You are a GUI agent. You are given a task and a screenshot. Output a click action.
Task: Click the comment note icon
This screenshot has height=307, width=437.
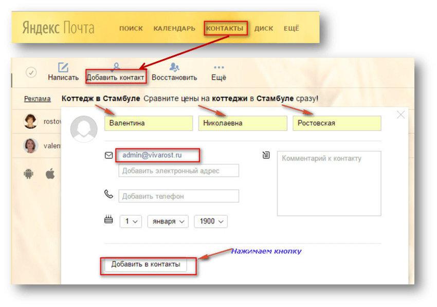pyautogui.click(x=266, y=155)
